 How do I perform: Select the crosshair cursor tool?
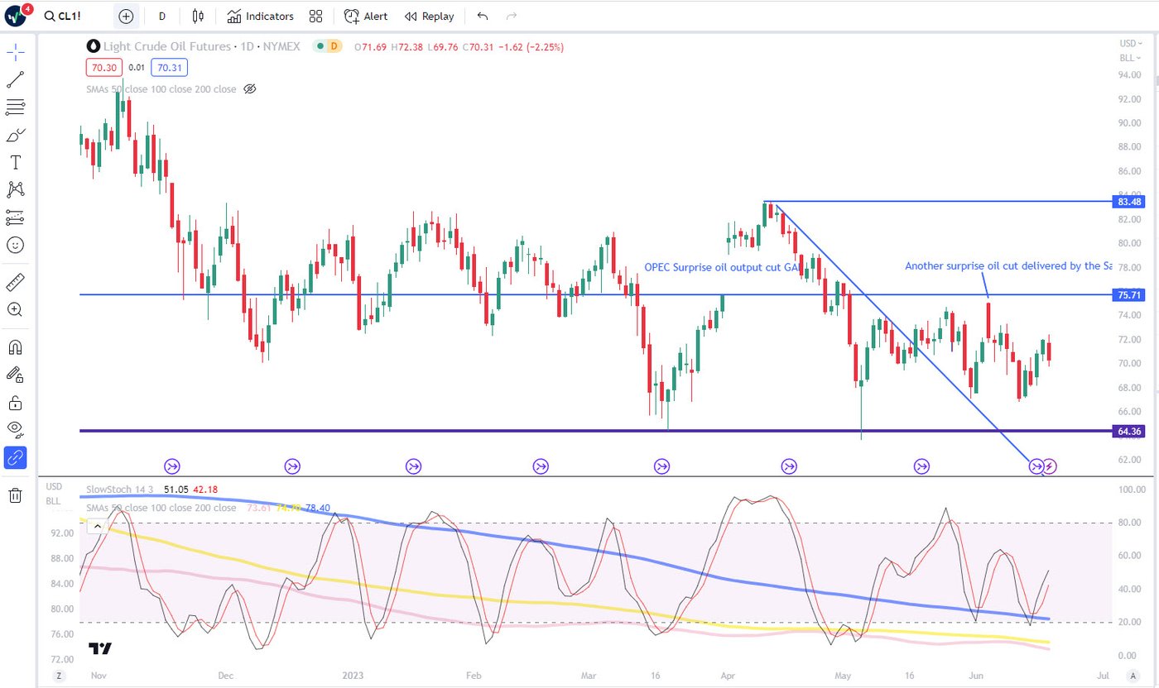[15, 52]
